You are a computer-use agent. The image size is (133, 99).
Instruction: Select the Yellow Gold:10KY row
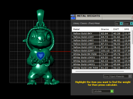pyautogui.click(x=101, y=37)
